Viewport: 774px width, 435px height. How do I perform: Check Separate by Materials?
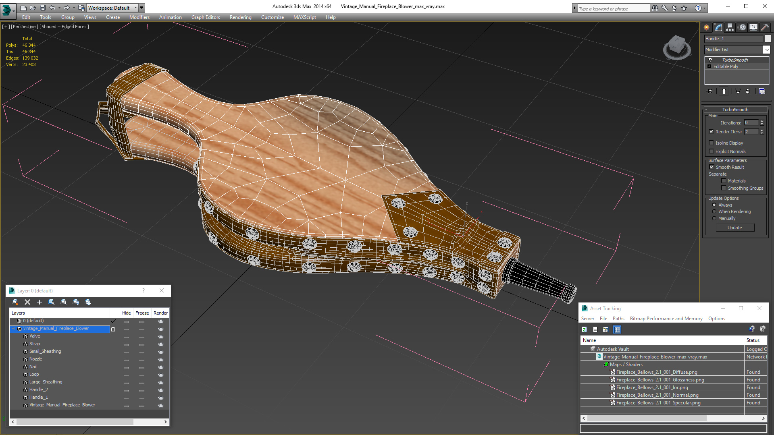pos(724,181)
